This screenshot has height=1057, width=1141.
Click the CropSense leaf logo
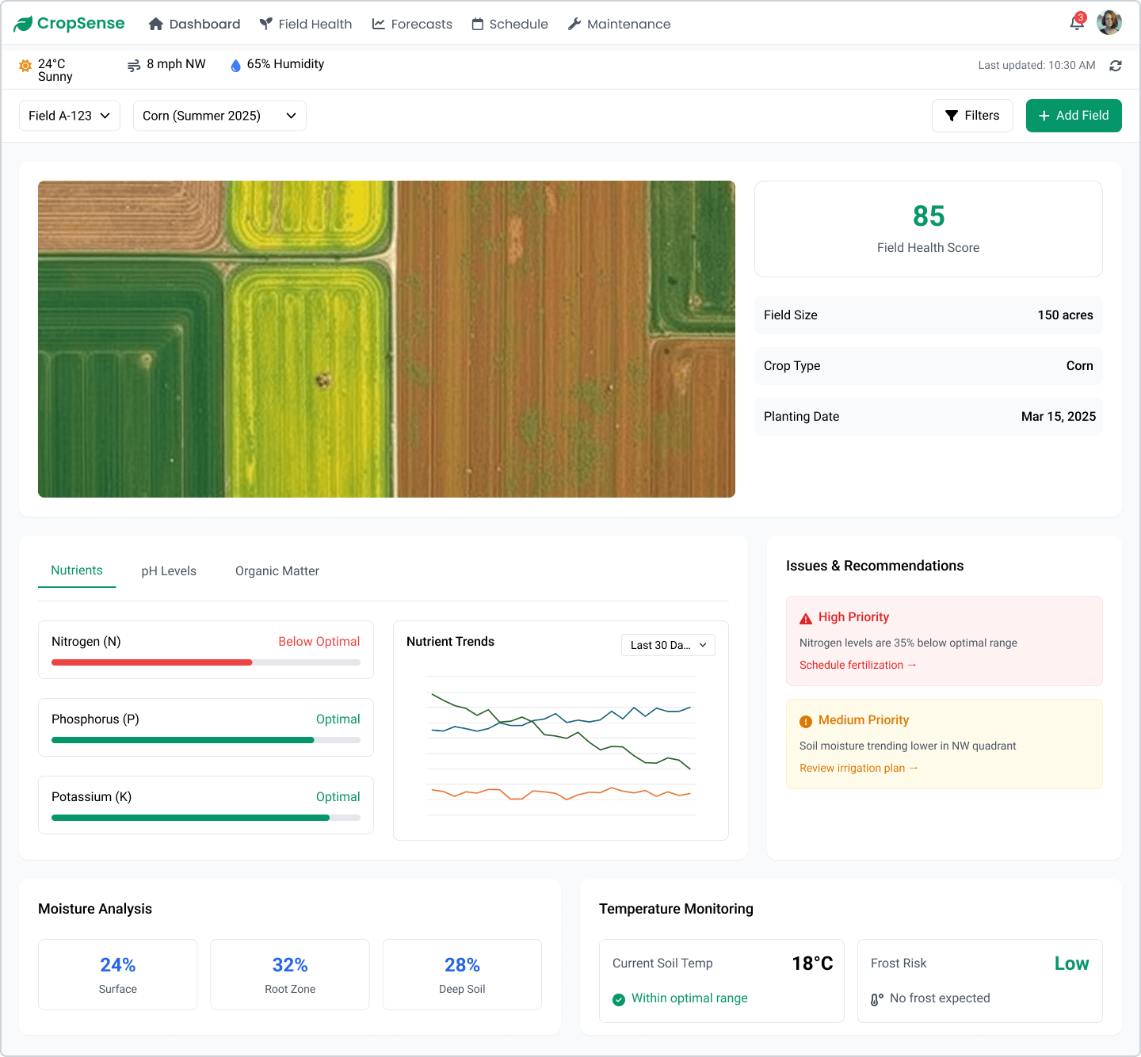[x=23, y=24]
